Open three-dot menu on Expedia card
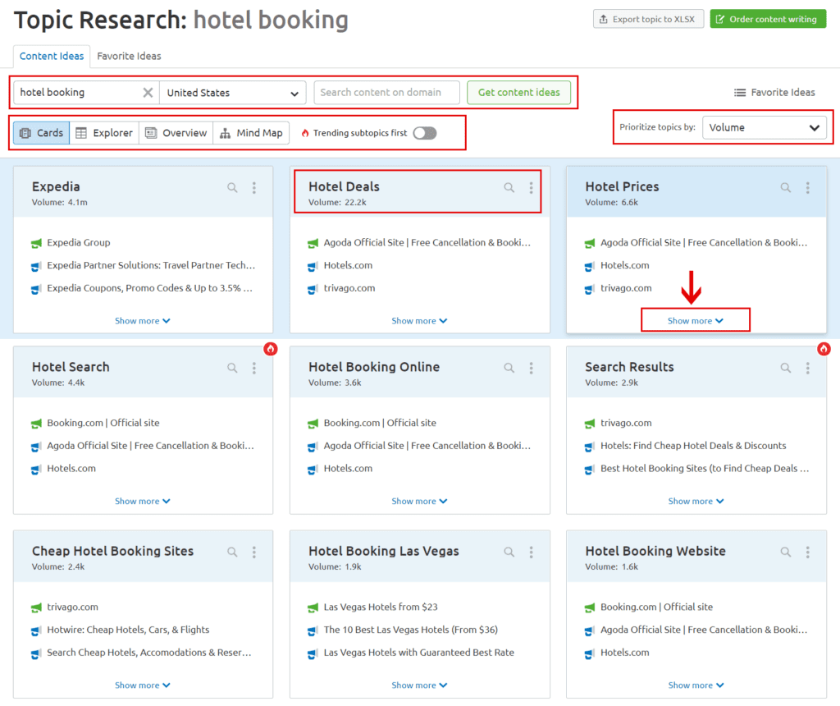This screenshot has height=706, width=840. pyautogui.click(x=254, y=188)
